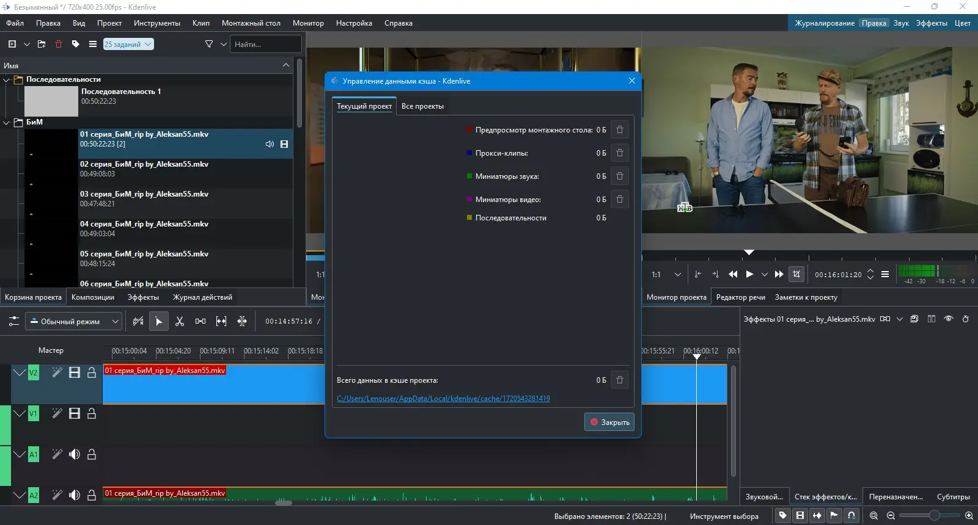Click the 'Закрыть' button in dialog
Viewport: 978px width, 525px height.
[x=609, y=422]
